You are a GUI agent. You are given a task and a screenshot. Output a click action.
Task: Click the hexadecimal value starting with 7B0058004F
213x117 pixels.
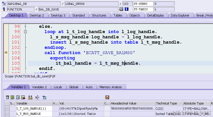click(133, 108)
